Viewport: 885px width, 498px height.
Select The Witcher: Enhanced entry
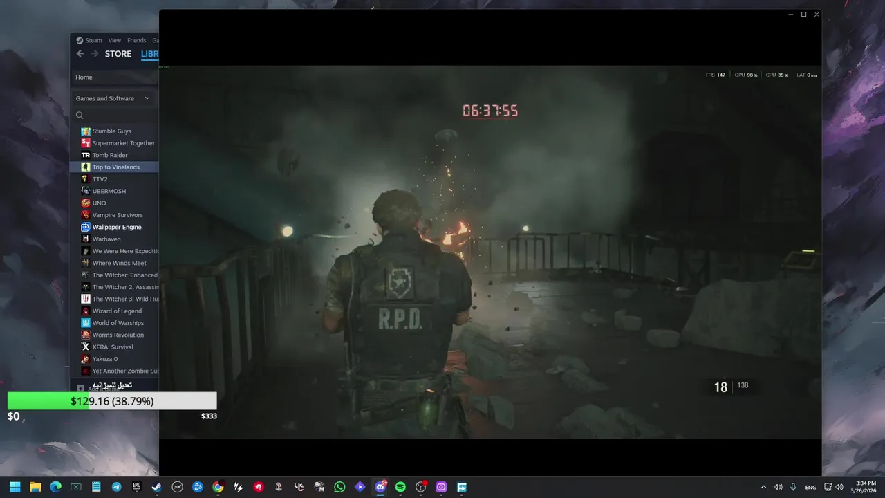pyautogui.click(x=114, y=275)
